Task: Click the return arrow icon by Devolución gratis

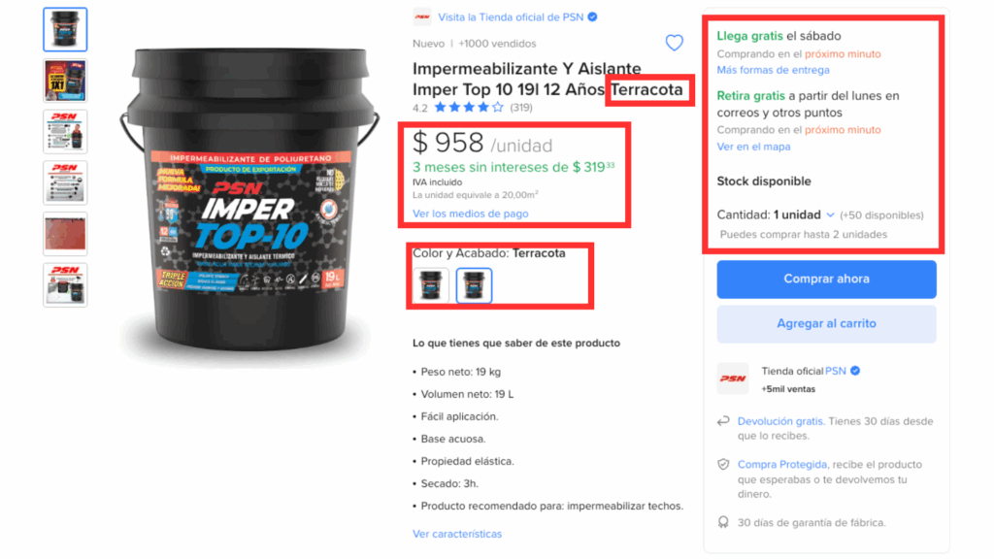Action: 723,421
